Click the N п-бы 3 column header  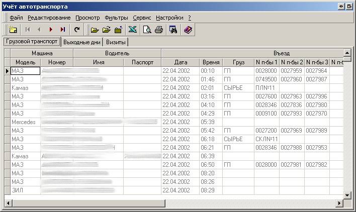tap(317, 62)
